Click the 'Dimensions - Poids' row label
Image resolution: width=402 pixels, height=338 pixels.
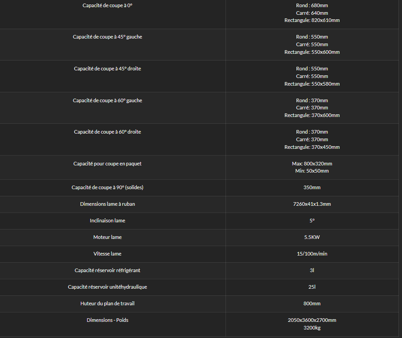107,320
